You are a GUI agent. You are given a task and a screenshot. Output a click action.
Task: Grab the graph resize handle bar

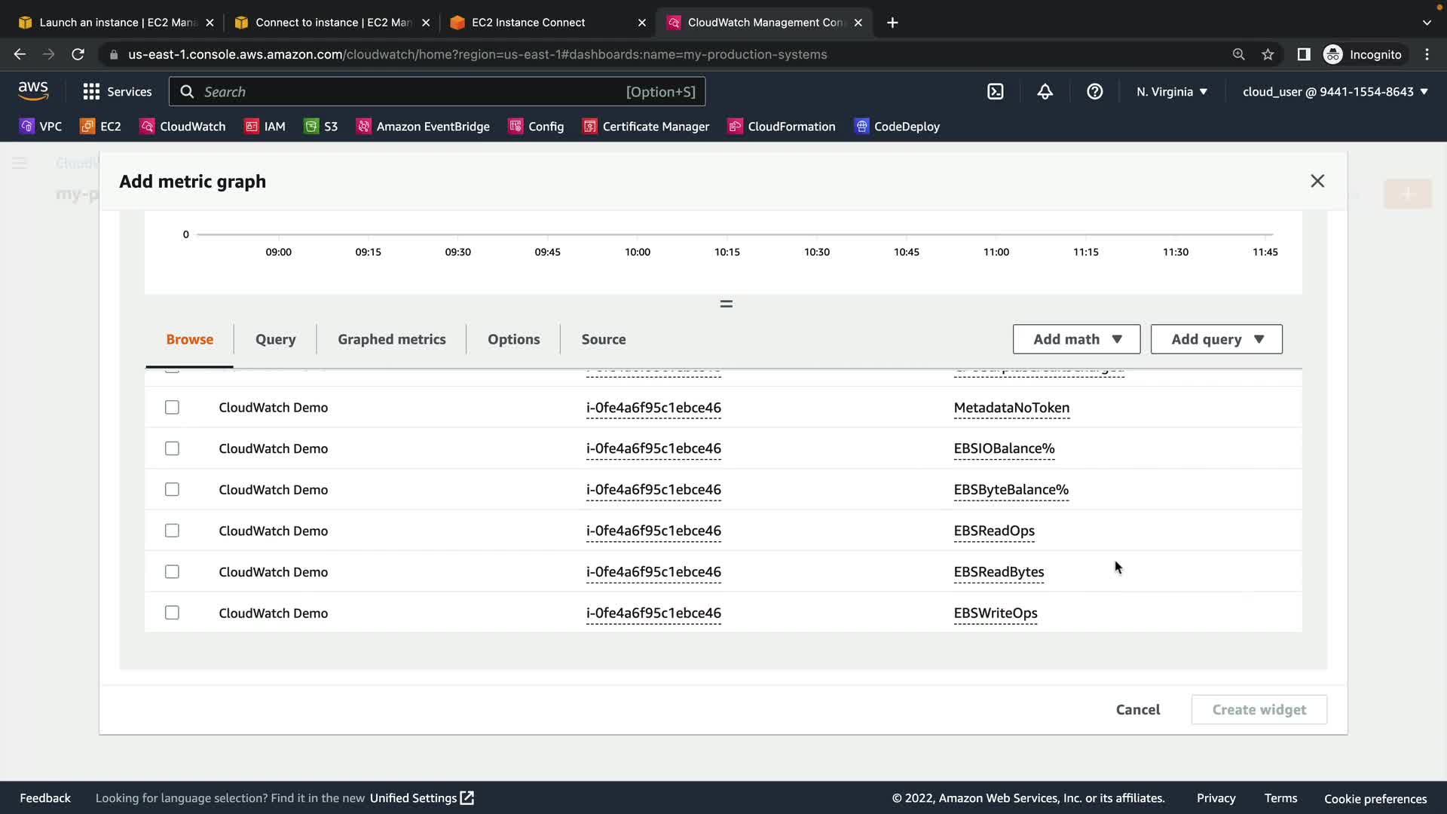coord(726,304)
